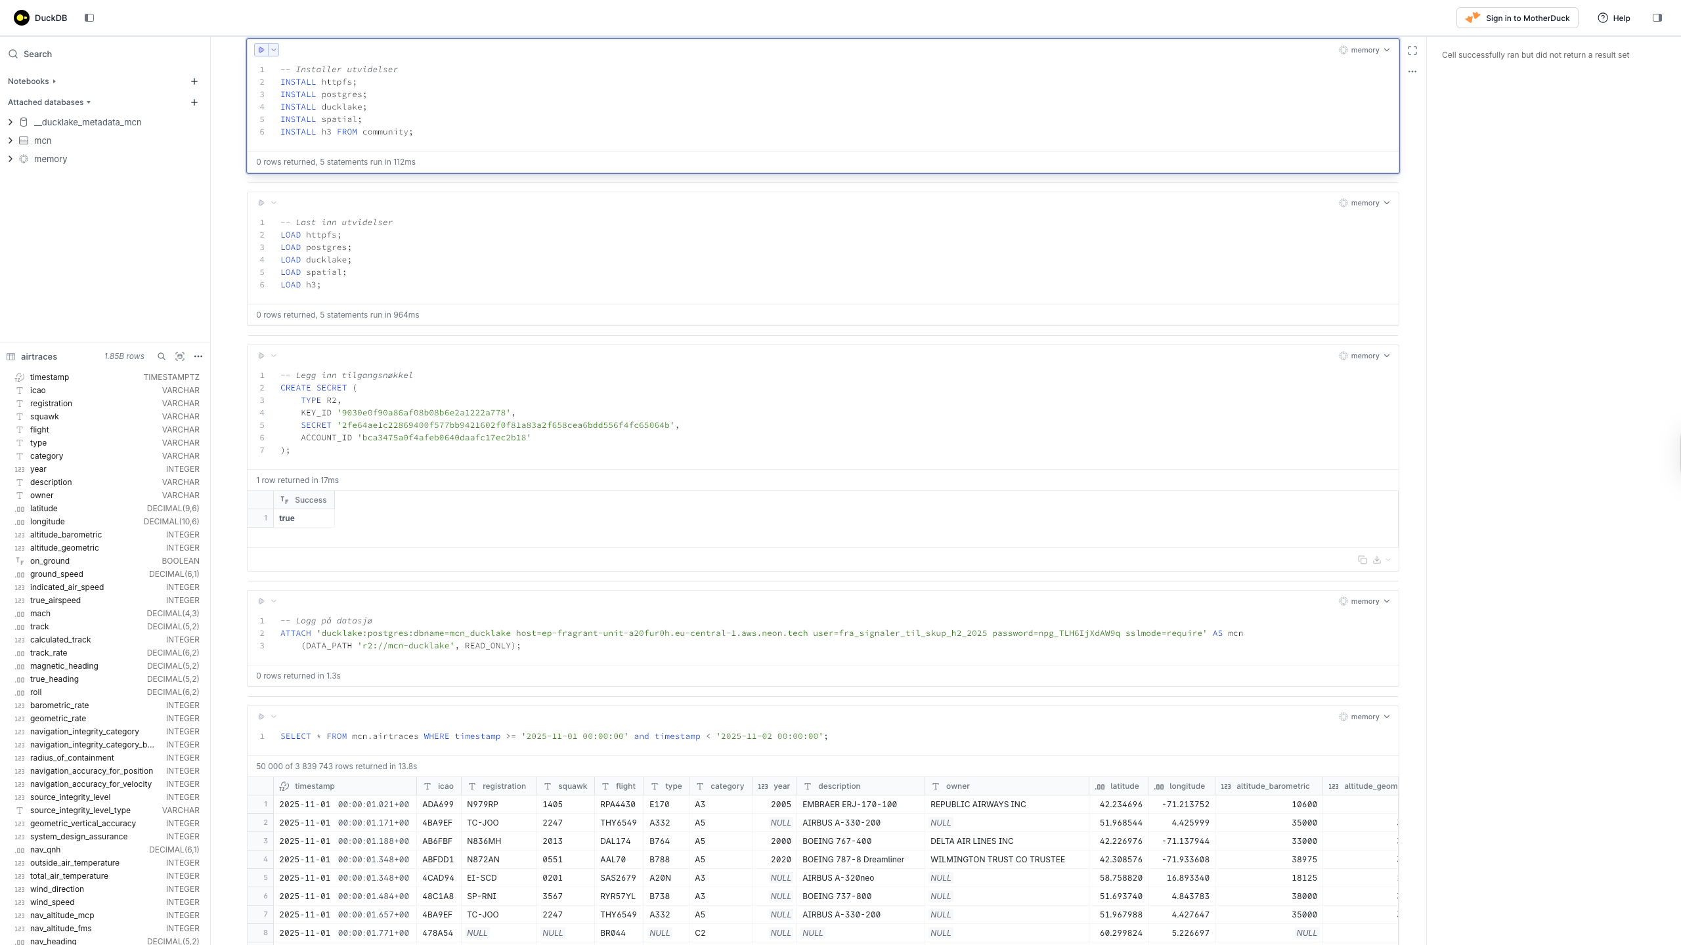Run the first INSTALL cell
1681x945 pixels.
click(261, 50)
